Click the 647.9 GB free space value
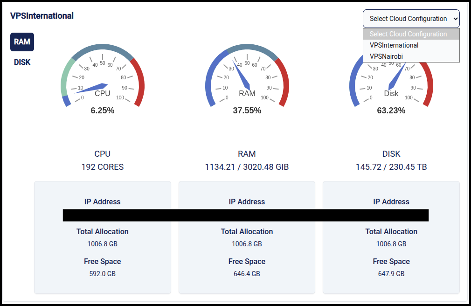The width and height of the screenshot is (471, 306). coord(391,274)
